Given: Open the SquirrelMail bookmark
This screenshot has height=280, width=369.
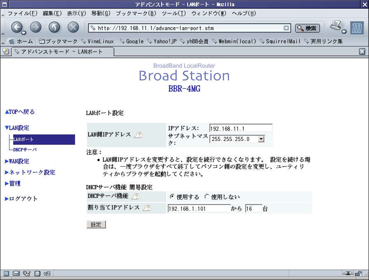Looking at the screenshot, I should point(280,41).
